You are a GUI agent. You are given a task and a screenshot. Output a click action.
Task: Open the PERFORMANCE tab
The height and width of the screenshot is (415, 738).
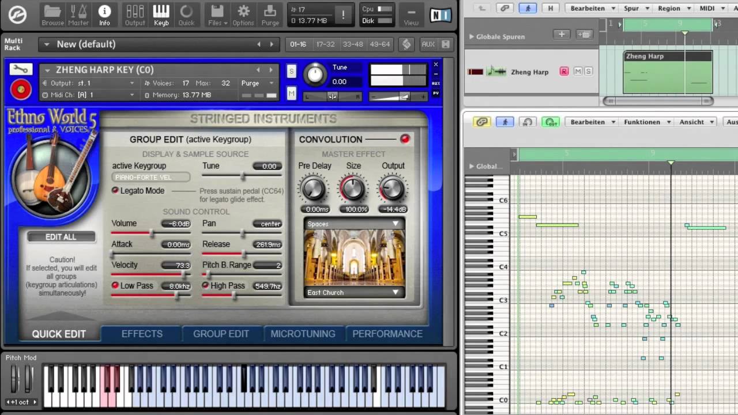pos(387,334)
